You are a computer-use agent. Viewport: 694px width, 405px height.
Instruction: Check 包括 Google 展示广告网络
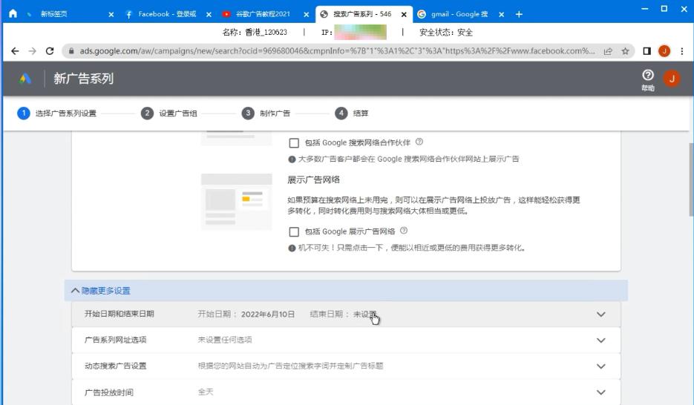pyautogui.click(x=294, y=231)
